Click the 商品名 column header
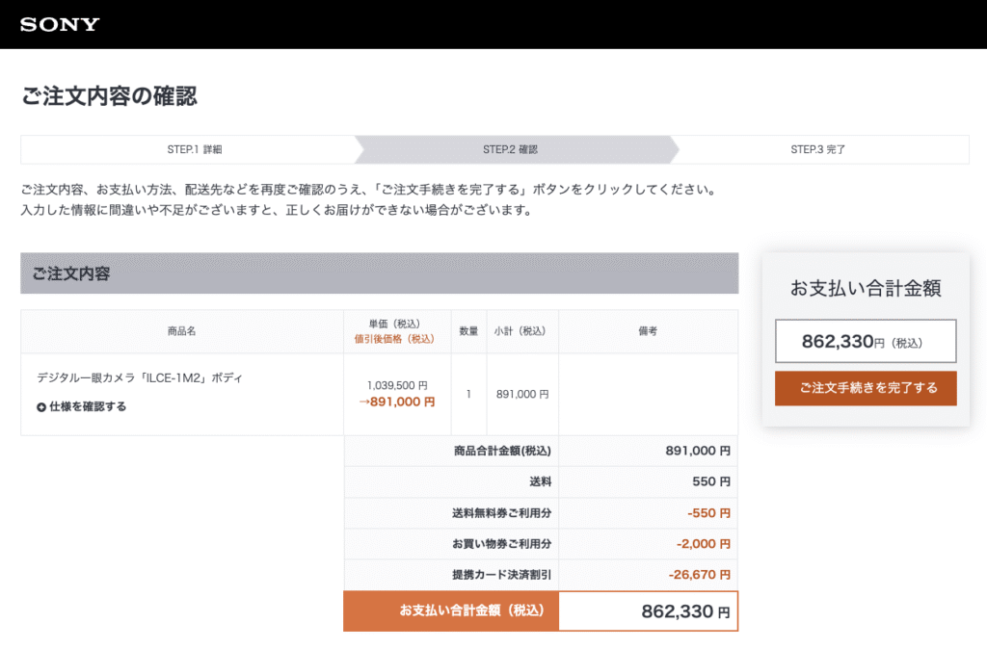This screenshot has width=987, height=649. (181, 331)
